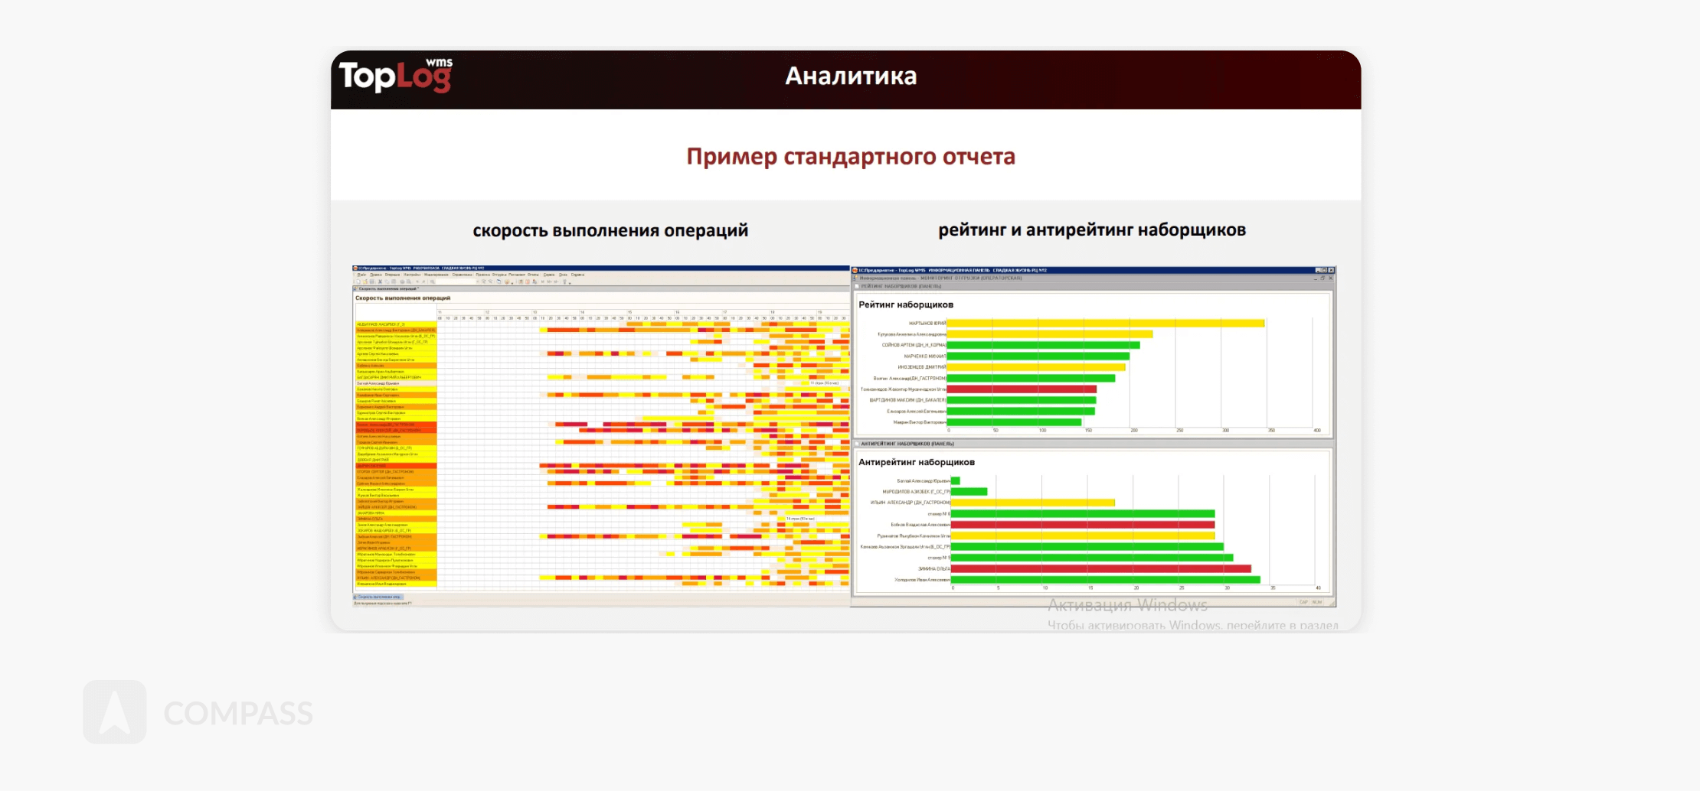
Task: Select the first employee row in the speed report
Action: coord(395,324)
